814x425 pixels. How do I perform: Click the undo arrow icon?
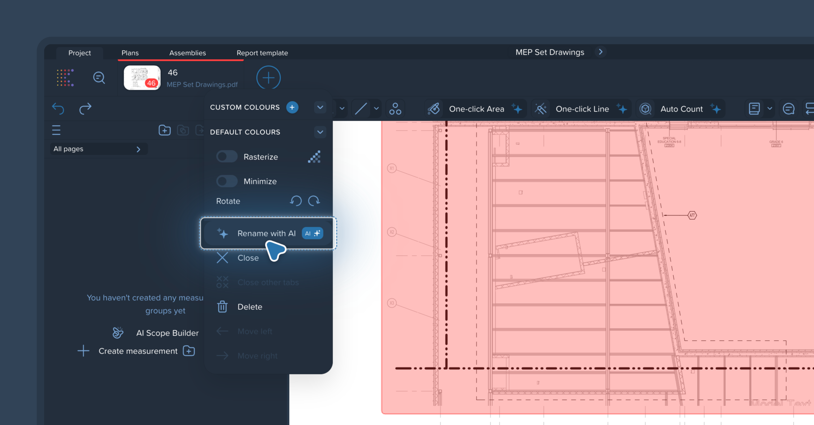(x=58, y=108)
